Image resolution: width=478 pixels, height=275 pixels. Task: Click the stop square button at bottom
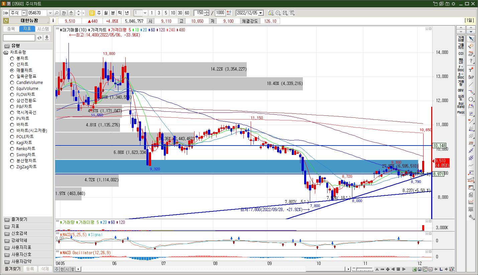[x=398, y=269]
